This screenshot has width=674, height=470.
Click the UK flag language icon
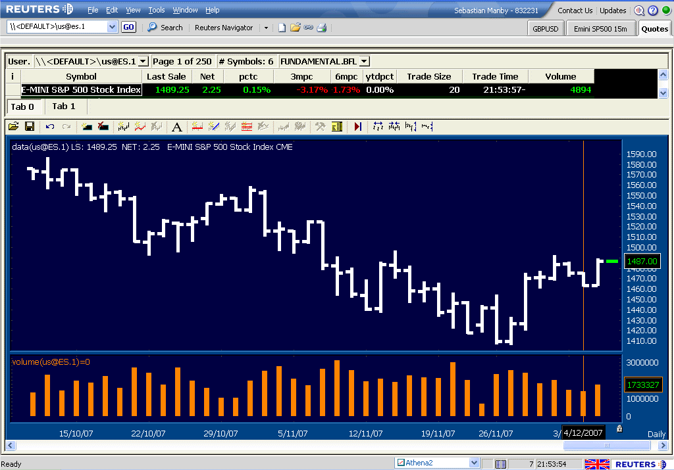[597, 464]
